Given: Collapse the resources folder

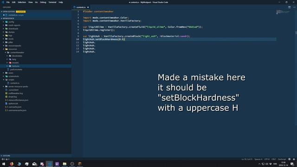Looking at the screenshot, I should point(13,49).
